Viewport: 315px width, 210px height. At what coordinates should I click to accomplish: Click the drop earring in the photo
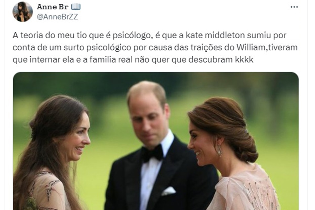pyautogui.click(x=219, y=151)
